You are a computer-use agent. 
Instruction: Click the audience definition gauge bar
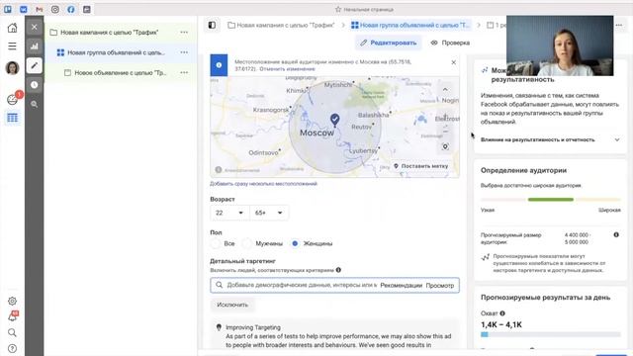[x=550, y=200]
